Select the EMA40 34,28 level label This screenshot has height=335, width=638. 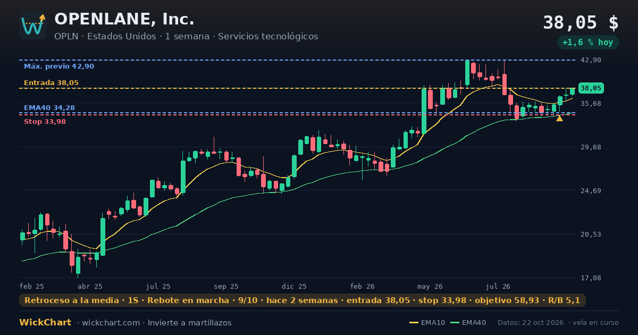coord(49,108)
